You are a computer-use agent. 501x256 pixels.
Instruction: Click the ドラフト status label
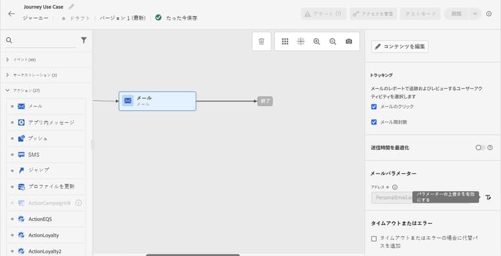tap(80, 18)
